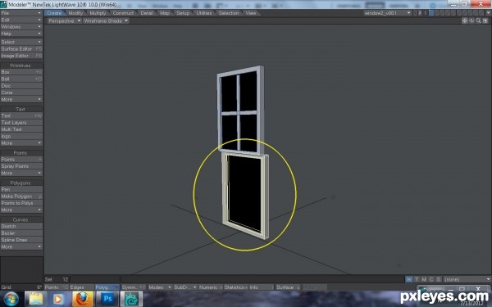Screen dimensions: 492x307
Task: Open the Help menu
Action: click(x=21, y=34)
